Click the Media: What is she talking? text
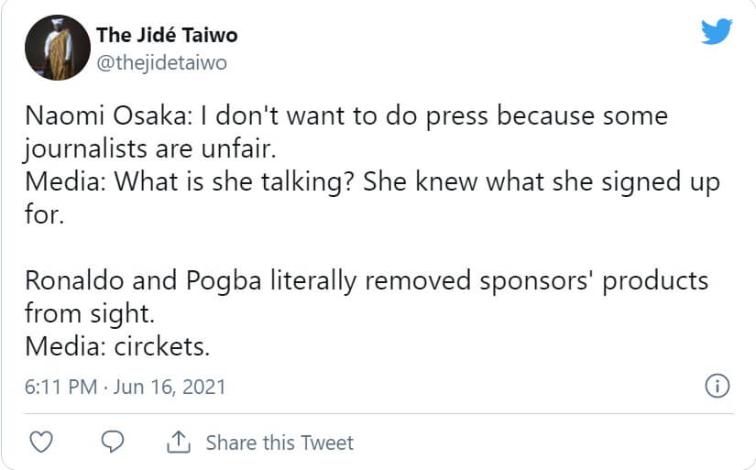756x470 pixels. tap(191, 181)
